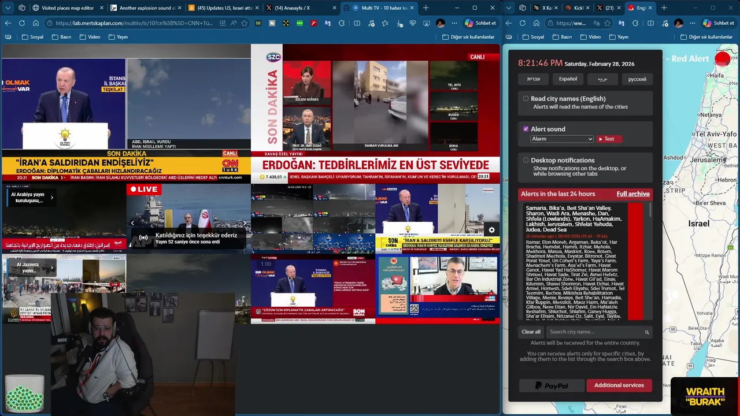Enable Desktop notifications checkbox
The image size is (740, 416).
[x=526, y=160]
